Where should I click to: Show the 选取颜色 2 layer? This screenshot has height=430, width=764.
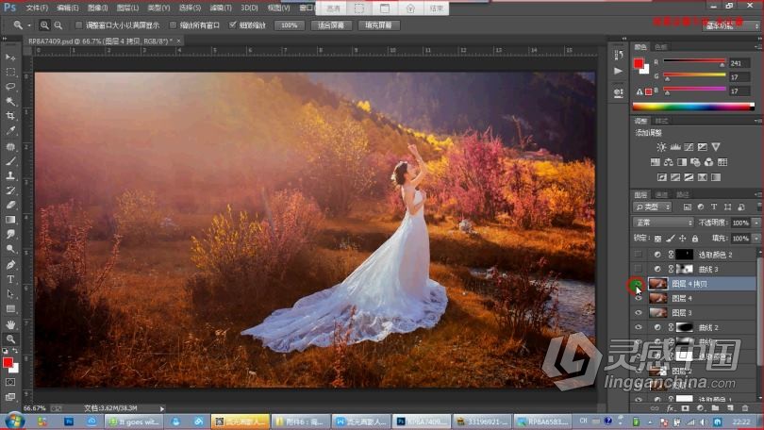click(638, 255)
